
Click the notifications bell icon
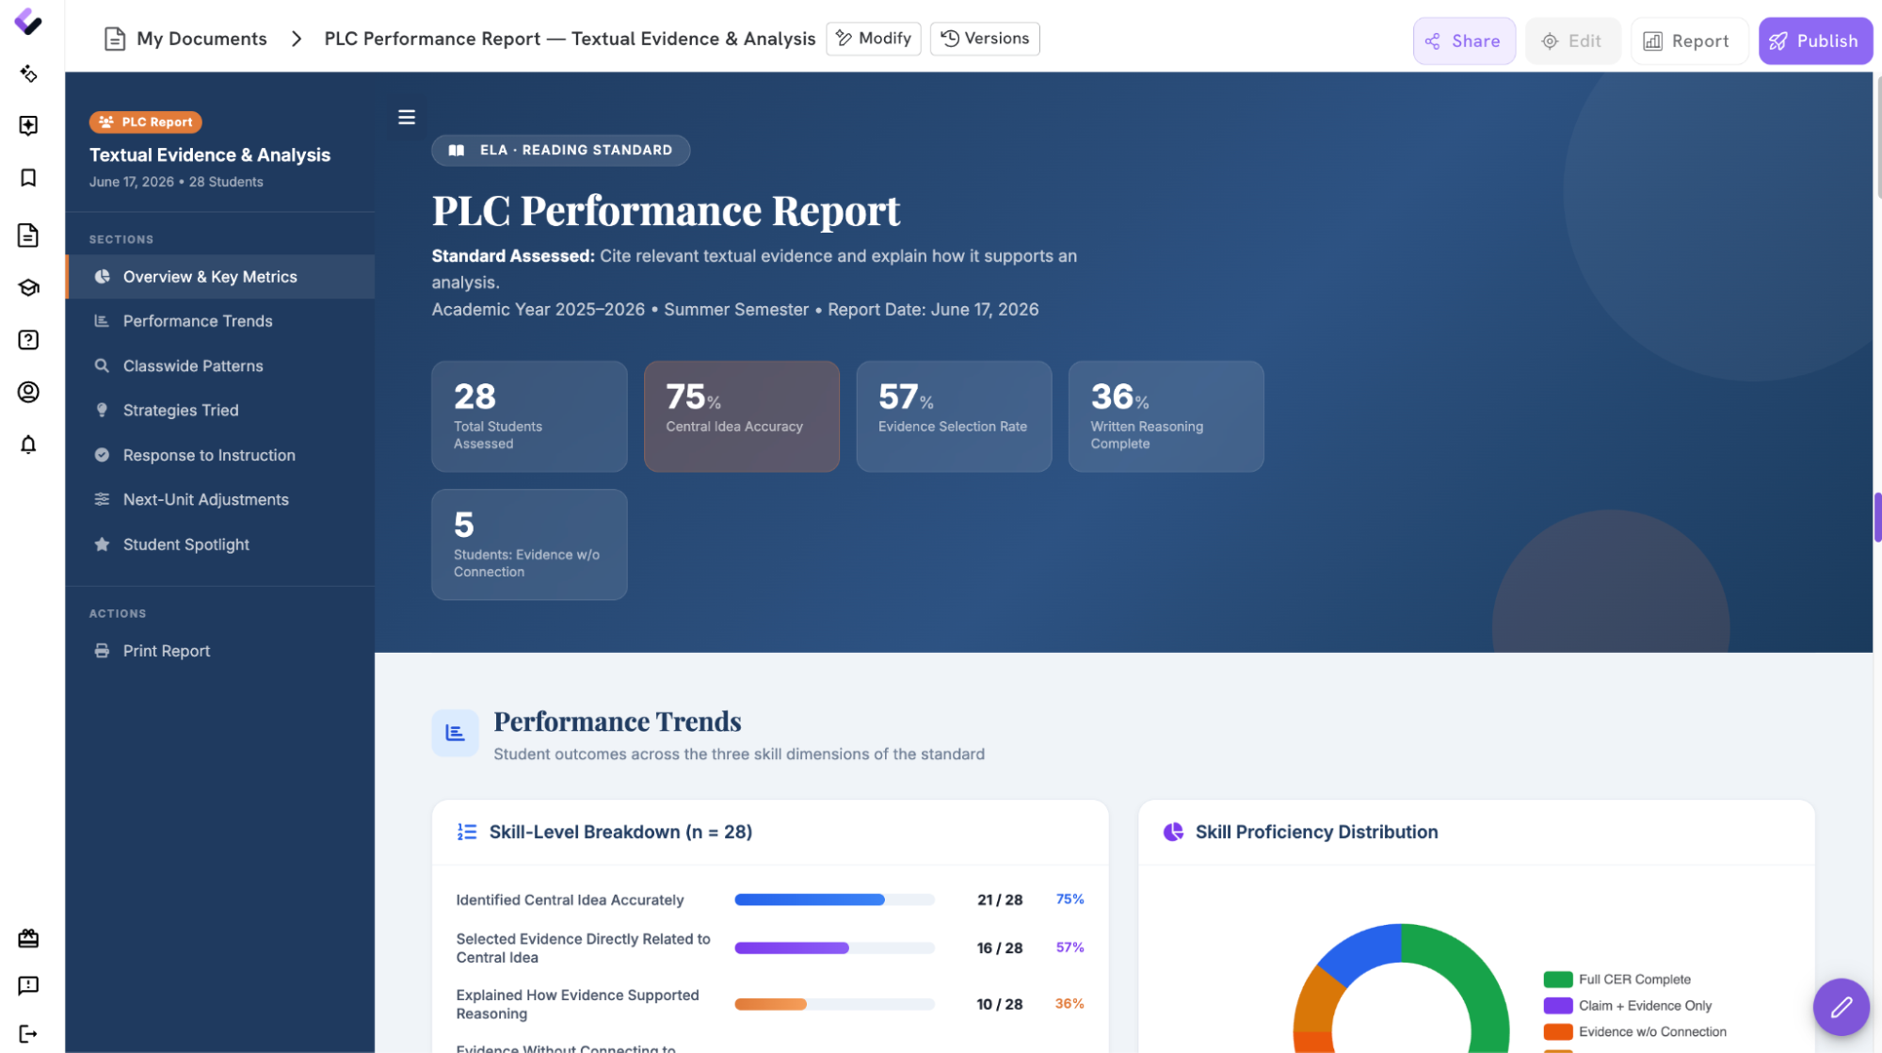(28, 445)
